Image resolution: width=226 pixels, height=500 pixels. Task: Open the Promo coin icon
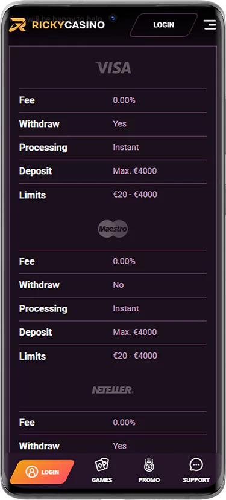point(149,465)
